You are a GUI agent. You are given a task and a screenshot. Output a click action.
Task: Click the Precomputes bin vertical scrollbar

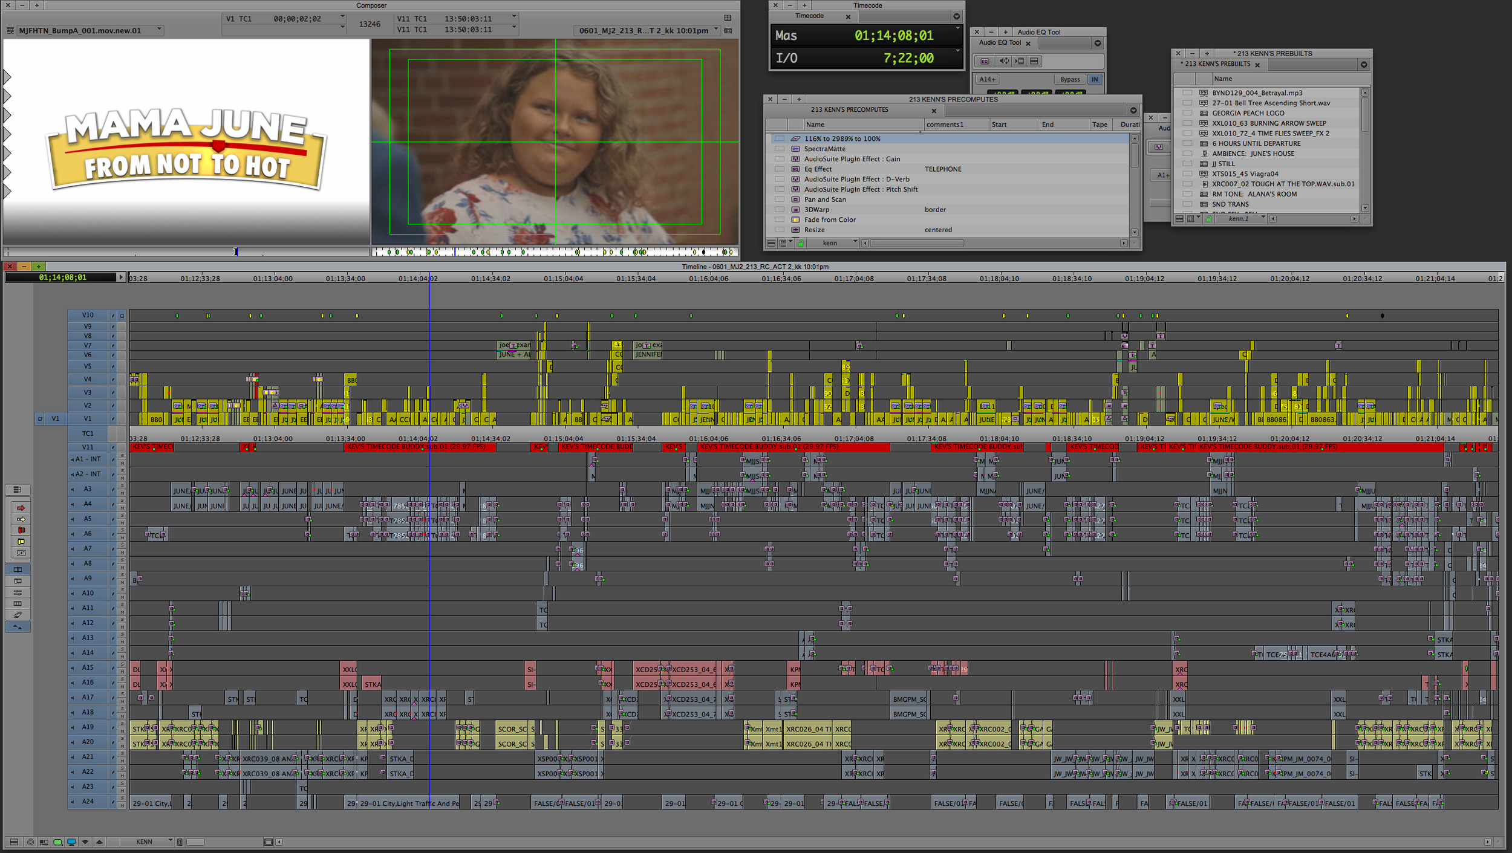1134,185
